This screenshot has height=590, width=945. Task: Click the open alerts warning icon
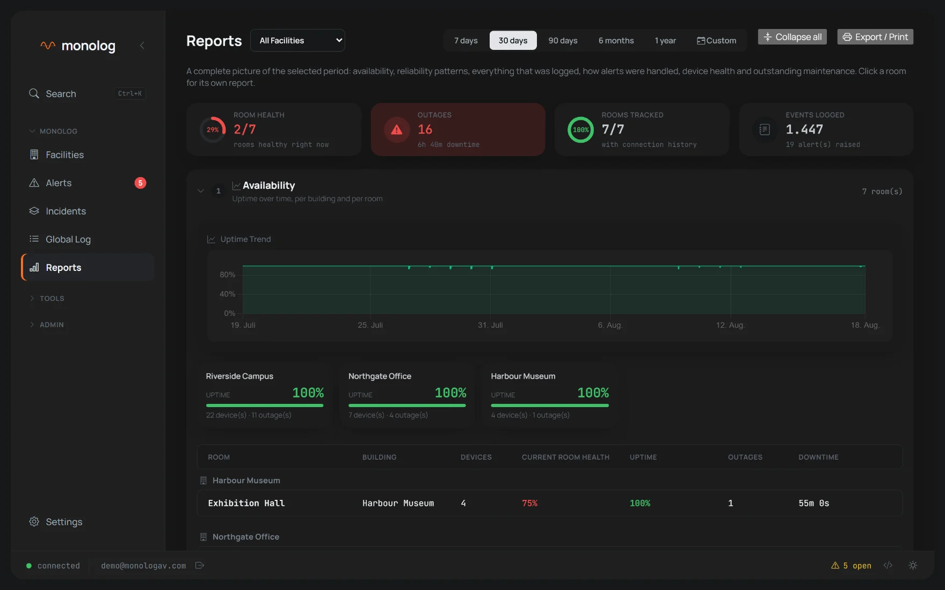click(x=835, y=565)
